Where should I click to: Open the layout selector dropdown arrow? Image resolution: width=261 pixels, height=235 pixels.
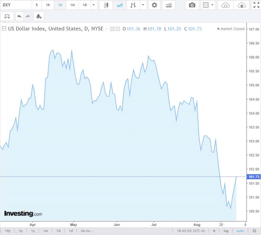212,5
